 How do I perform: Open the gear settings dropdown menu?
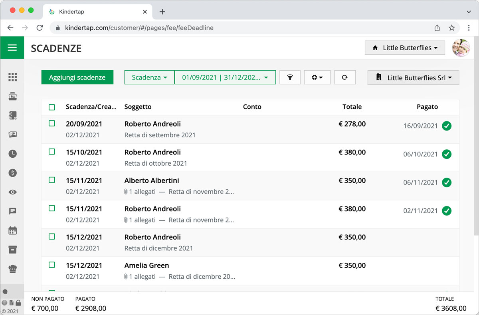pos(317,77)
